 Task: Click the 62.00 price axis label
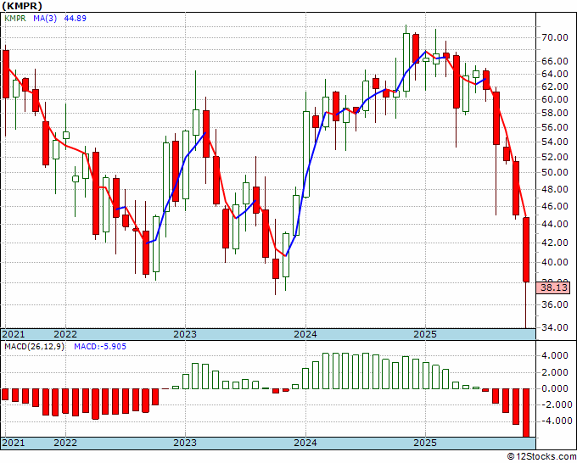(554, 86)
